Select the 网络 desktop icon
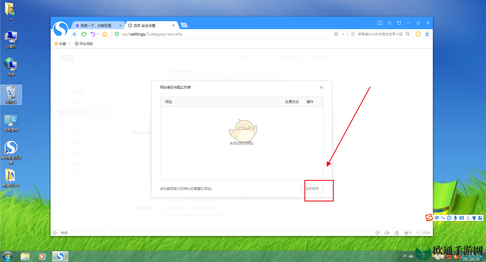 (x=11, y=67)
